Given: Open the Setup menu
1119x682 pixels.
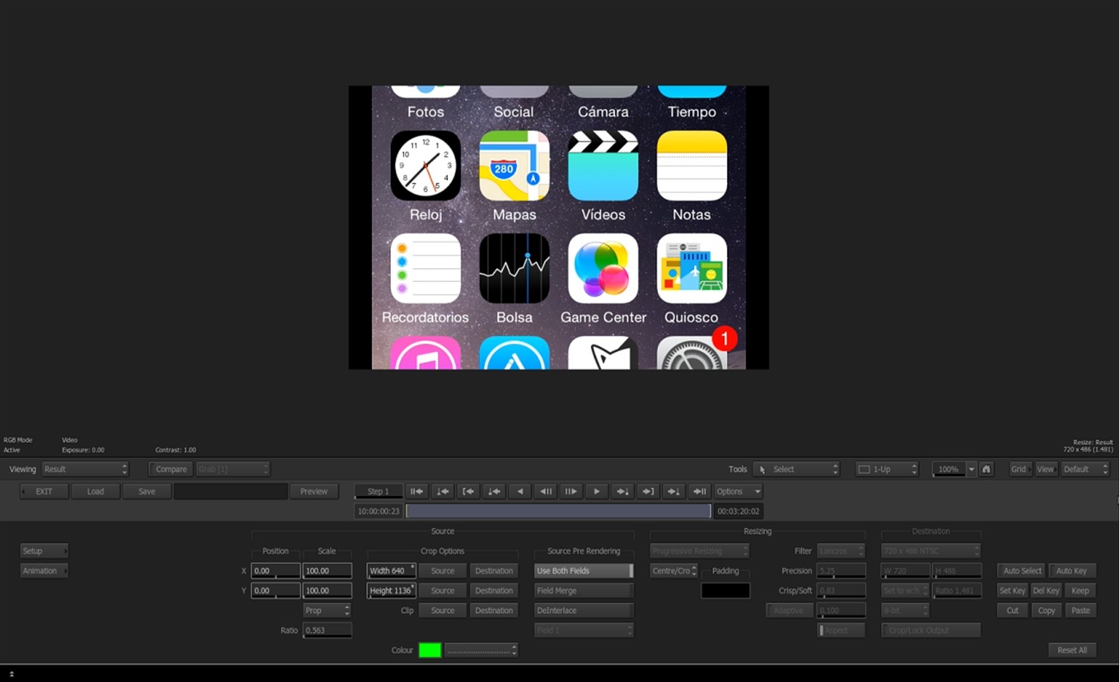Looking at the screenshot, I should [x=44, y=551].
